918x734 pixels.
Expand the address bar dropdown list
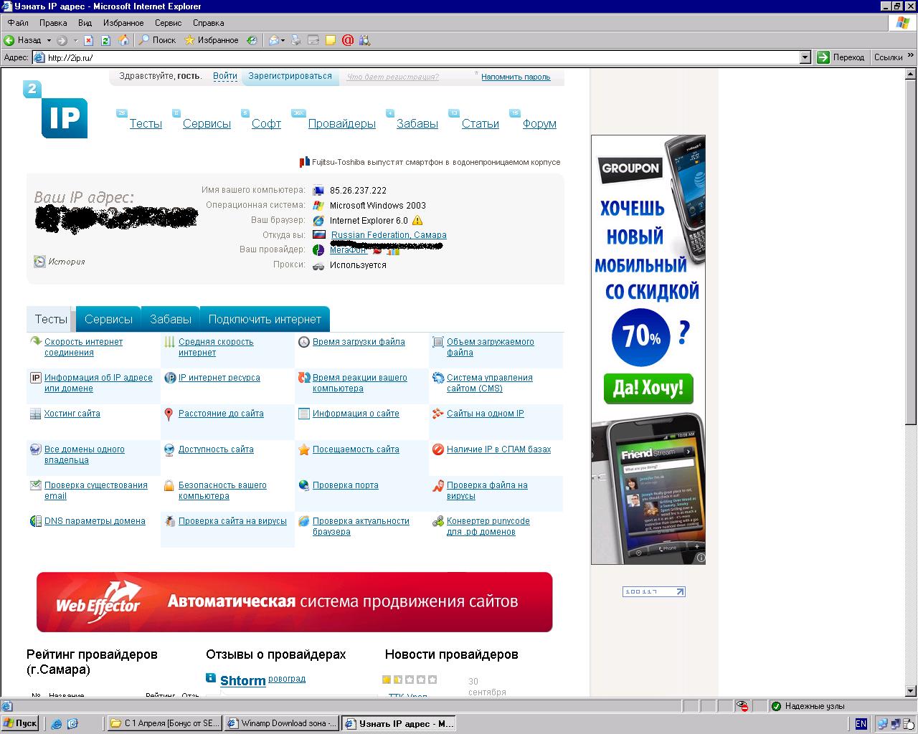click(x=805, y=57)
